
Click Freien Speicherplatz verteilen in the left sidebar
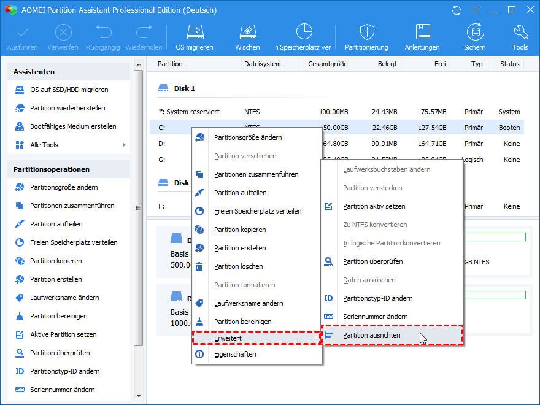[x=74, y=242]
